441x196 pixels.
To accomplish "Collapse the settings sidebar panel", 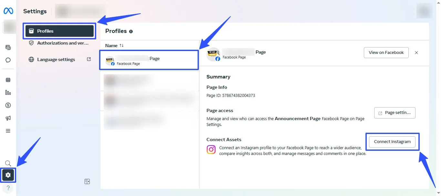I will [x=87, y=181].
